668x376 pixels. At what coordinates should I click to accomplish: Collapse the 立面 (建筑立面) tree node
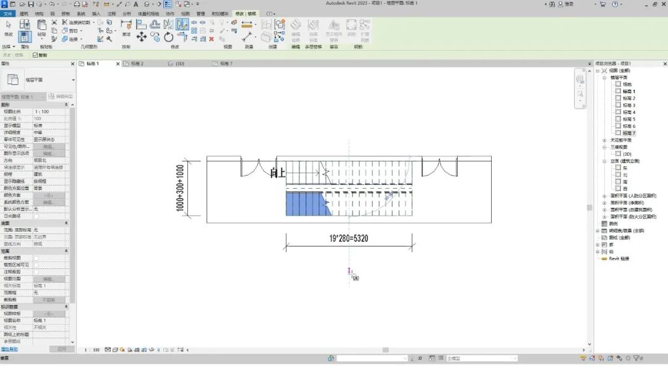click(x=604, y=161)
